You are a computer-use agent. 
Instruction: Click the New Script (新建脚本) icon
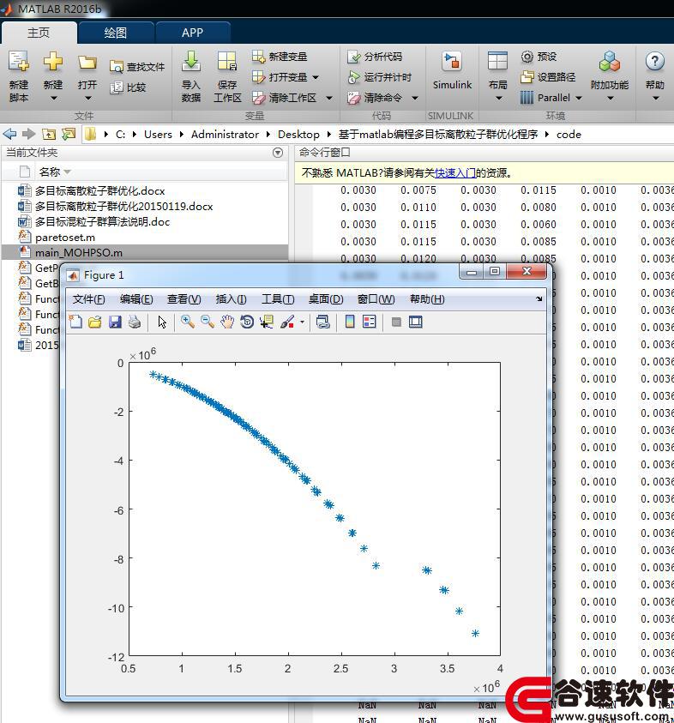pyautogui.click(x=19, y=61)
